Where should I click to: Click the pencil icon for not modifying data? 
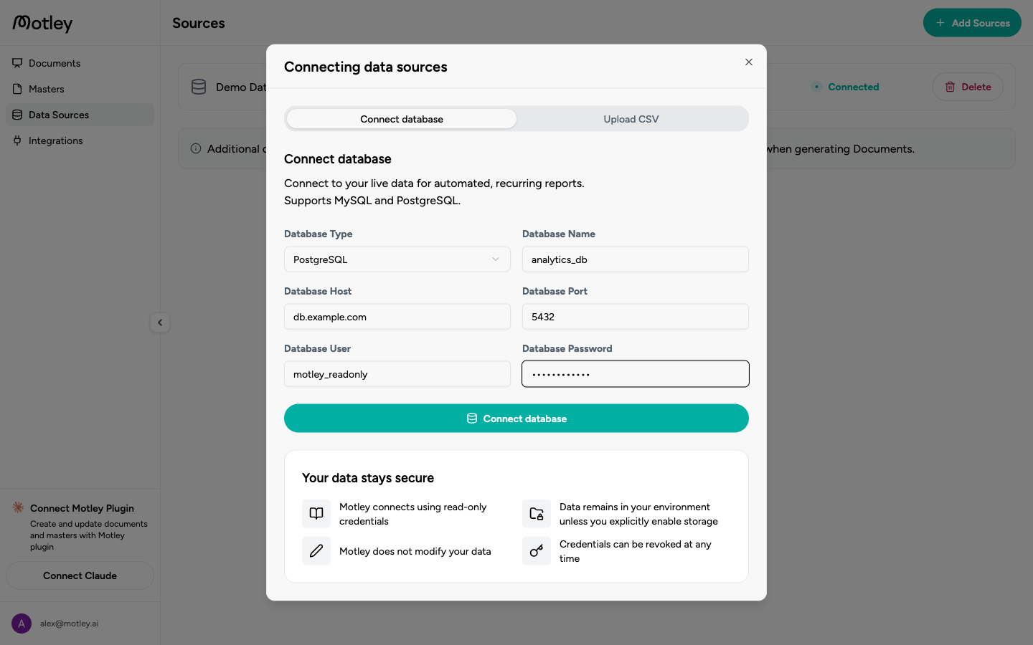click(x=316, y=551)
